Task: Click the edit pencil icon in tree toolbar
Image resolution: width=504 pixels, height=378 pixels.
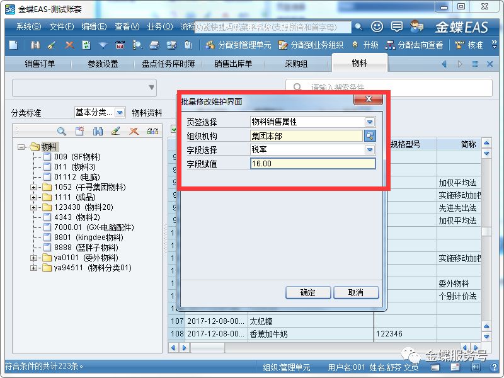Action: tap(115, 131)
